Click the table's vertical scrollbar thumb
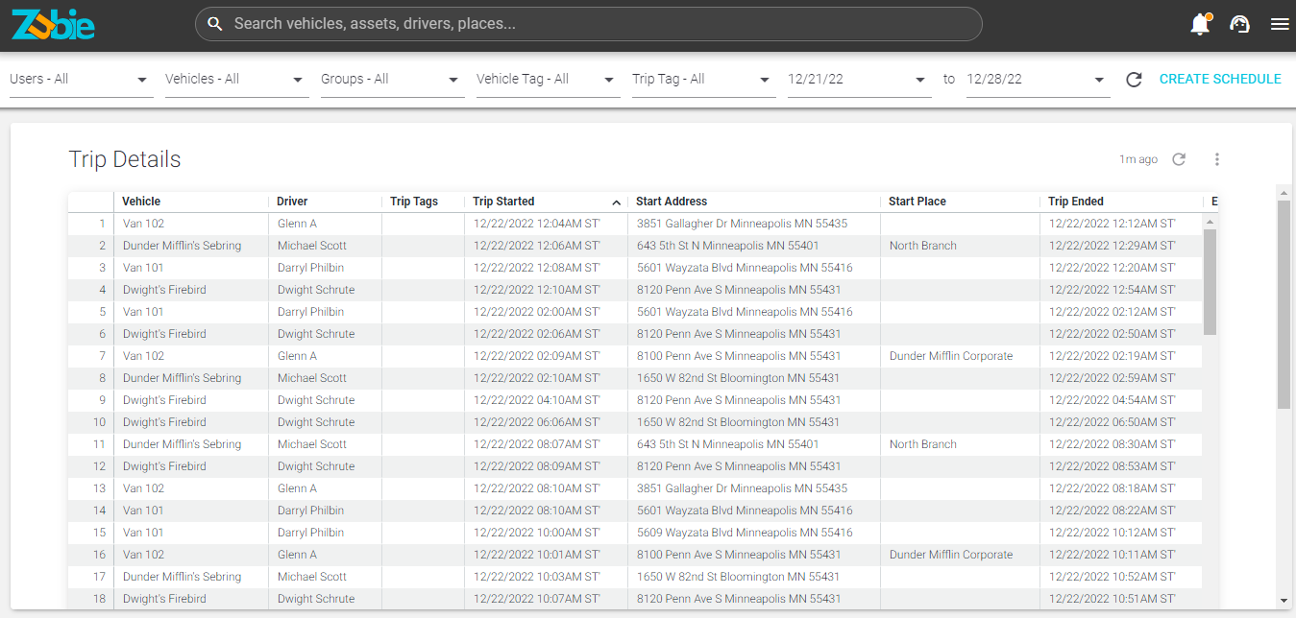1296x618 pixels. tap(1210, 282)
